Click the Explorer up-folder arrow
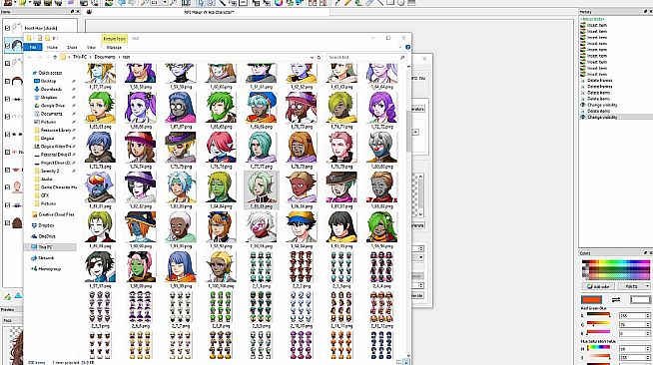Image resolution: width=653 pixels, height=365 pixels. pos(55,58)
